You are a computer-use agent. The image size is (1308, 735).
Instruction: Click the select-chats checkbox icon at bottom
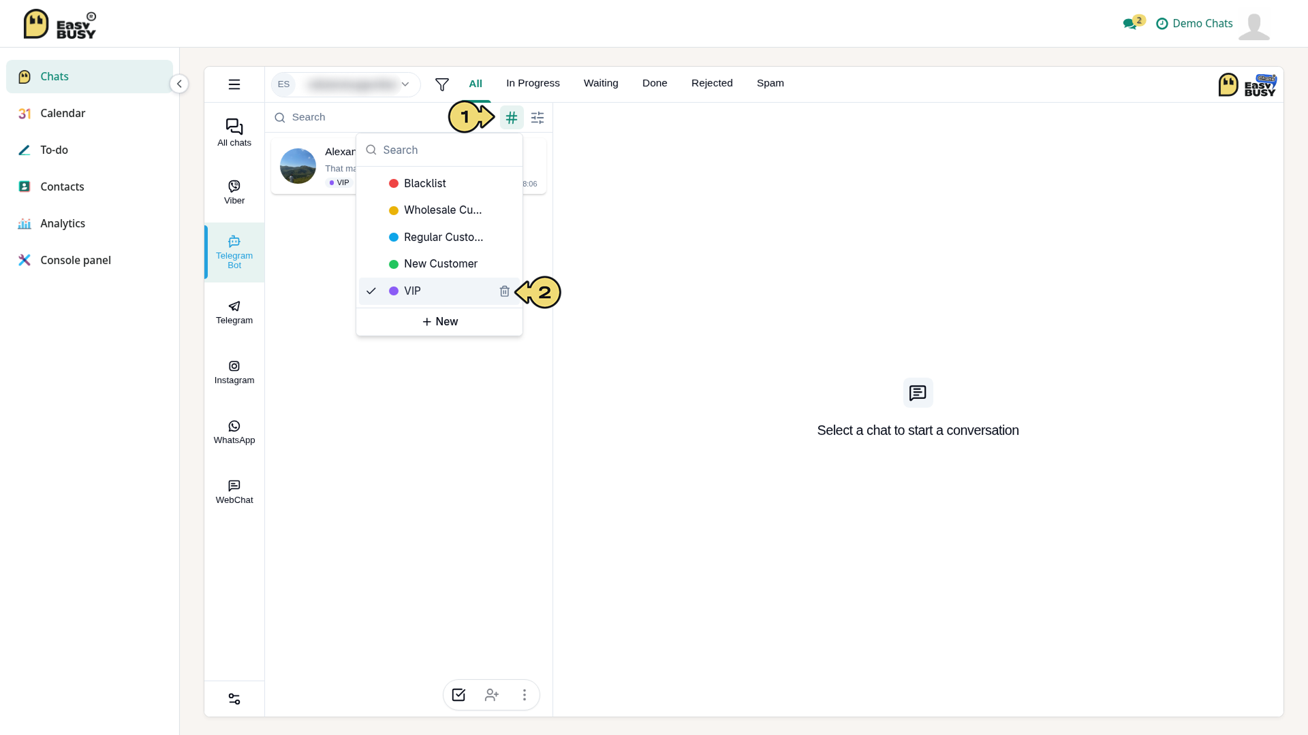coord(458,695)
